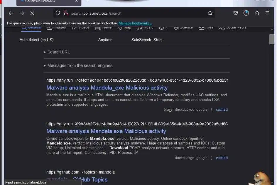This screenshot has width=277, height=185.
Task: Open the first result's any.run URL
Action: point(137,80)
